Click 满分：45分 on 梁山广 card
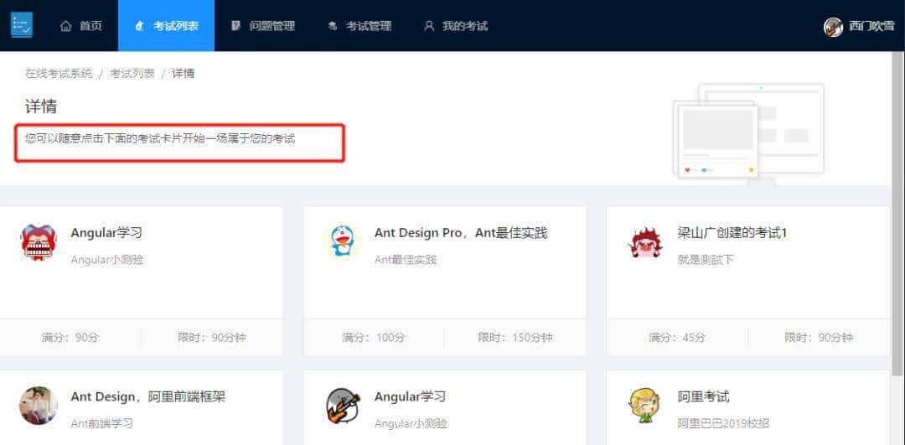 click(677, 337)
